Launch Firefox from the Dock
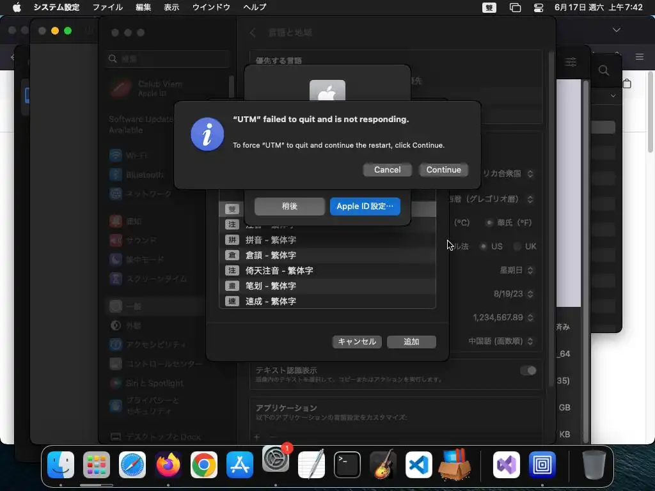Viewport: 655px width, 491px height. click(x=168, y=464)
